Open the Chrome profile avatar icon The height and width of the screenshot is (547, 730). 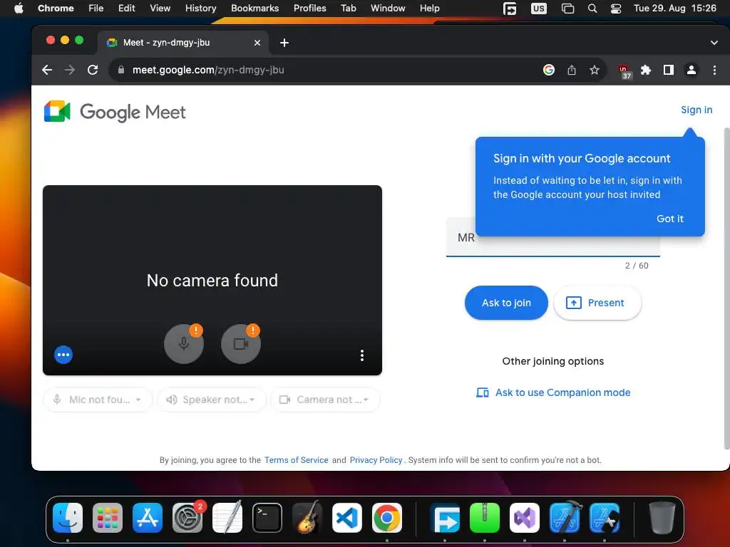(692, 70)
